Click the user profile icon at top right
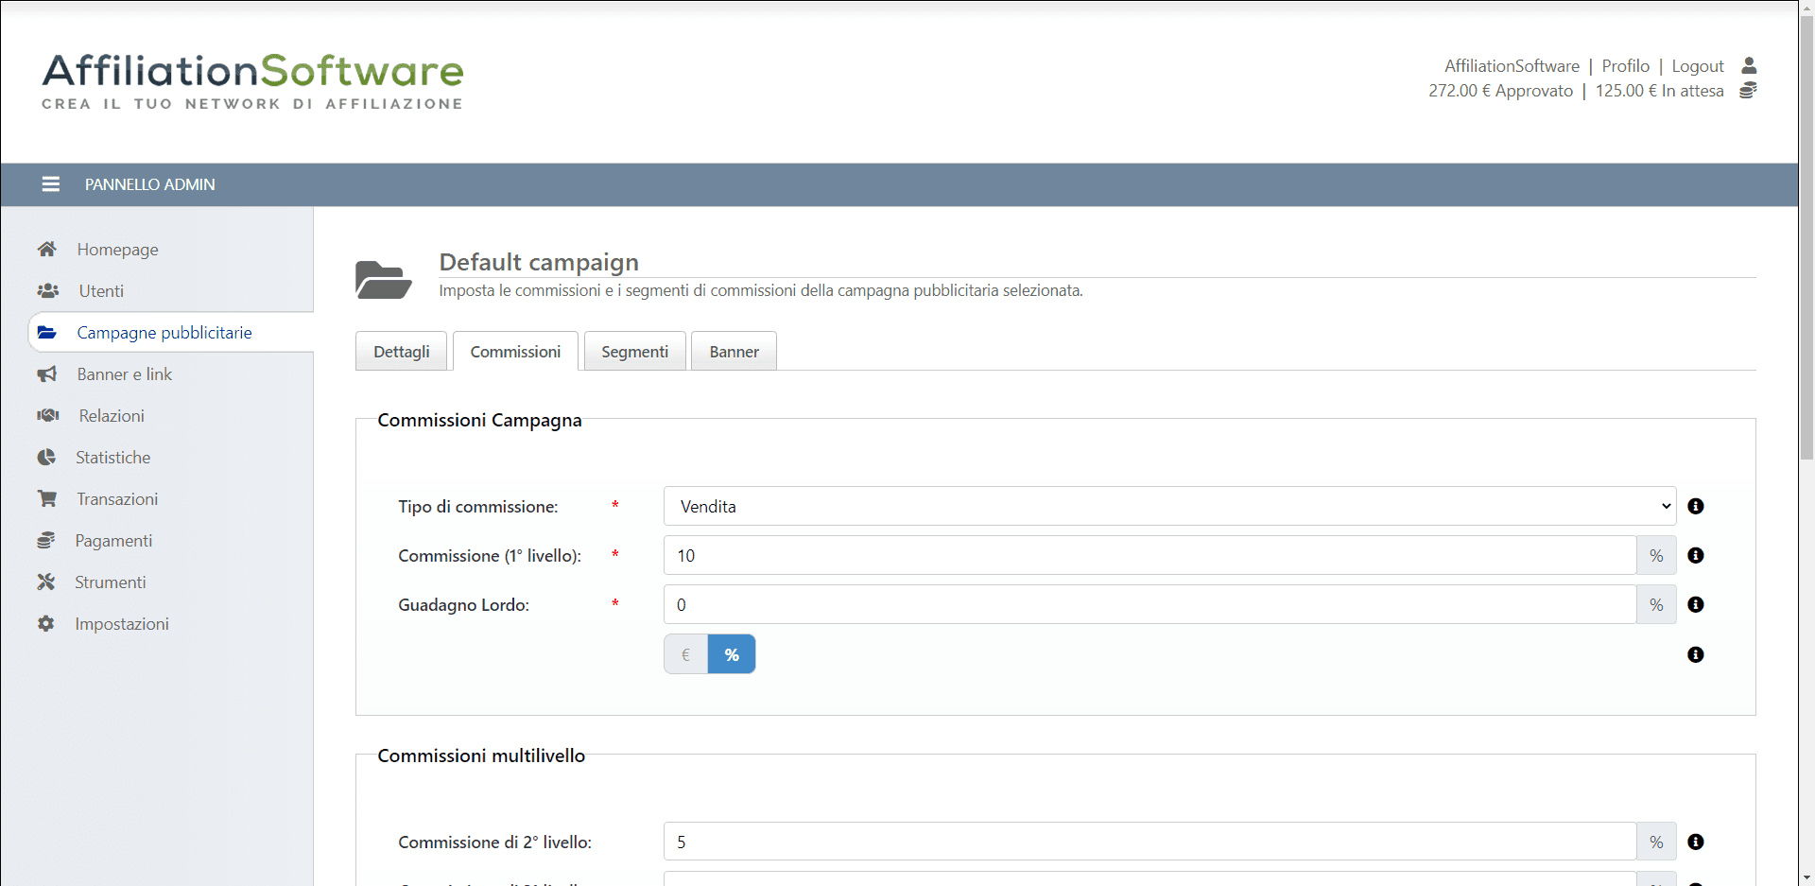Screen dimensions: 1815x886 click(x=1749, y=66)
